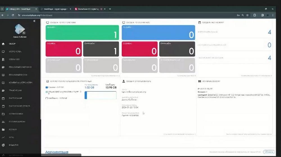The height and width of the screenshot is (157, 281).
Task: Open the Обзор home icon in sidebar
Action: pyautogui.click(x=3, y=44)
